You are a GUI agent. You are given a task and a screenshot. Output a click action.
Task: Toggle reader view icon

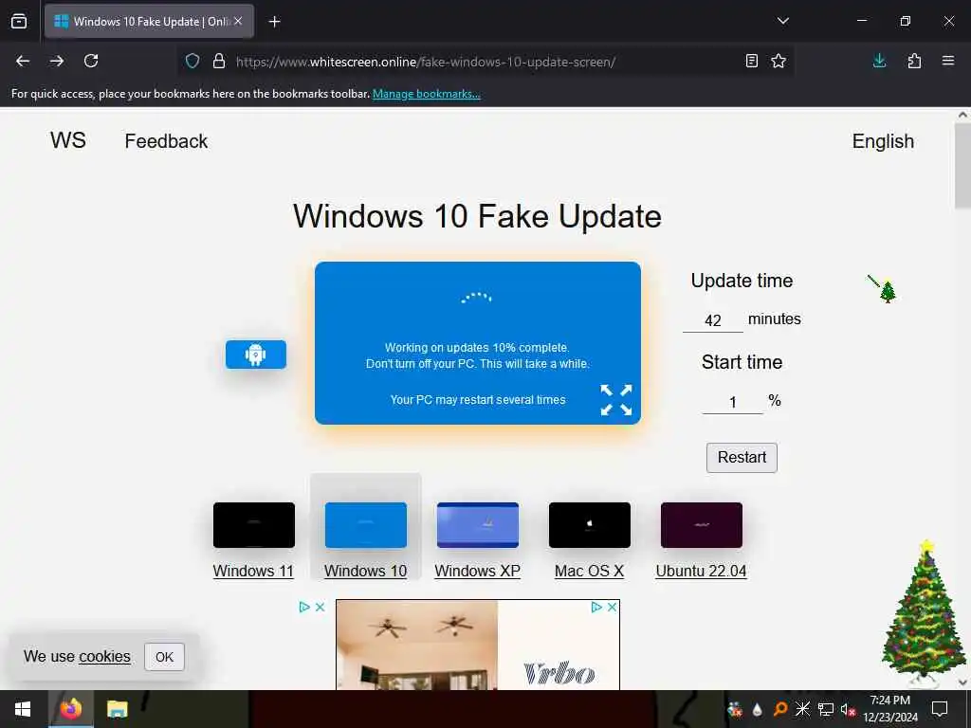pos(751,62)
